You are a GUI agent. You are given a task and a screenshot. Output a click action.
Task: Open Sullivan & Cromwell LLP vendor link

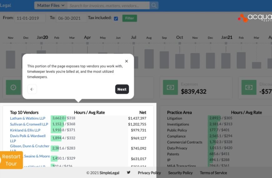pyautogui.click(x=29, y=124)
